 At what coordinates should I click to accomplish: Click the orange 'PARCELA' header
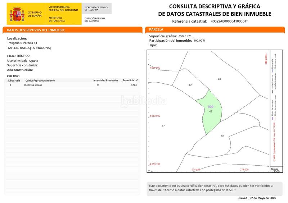(156, 29)
